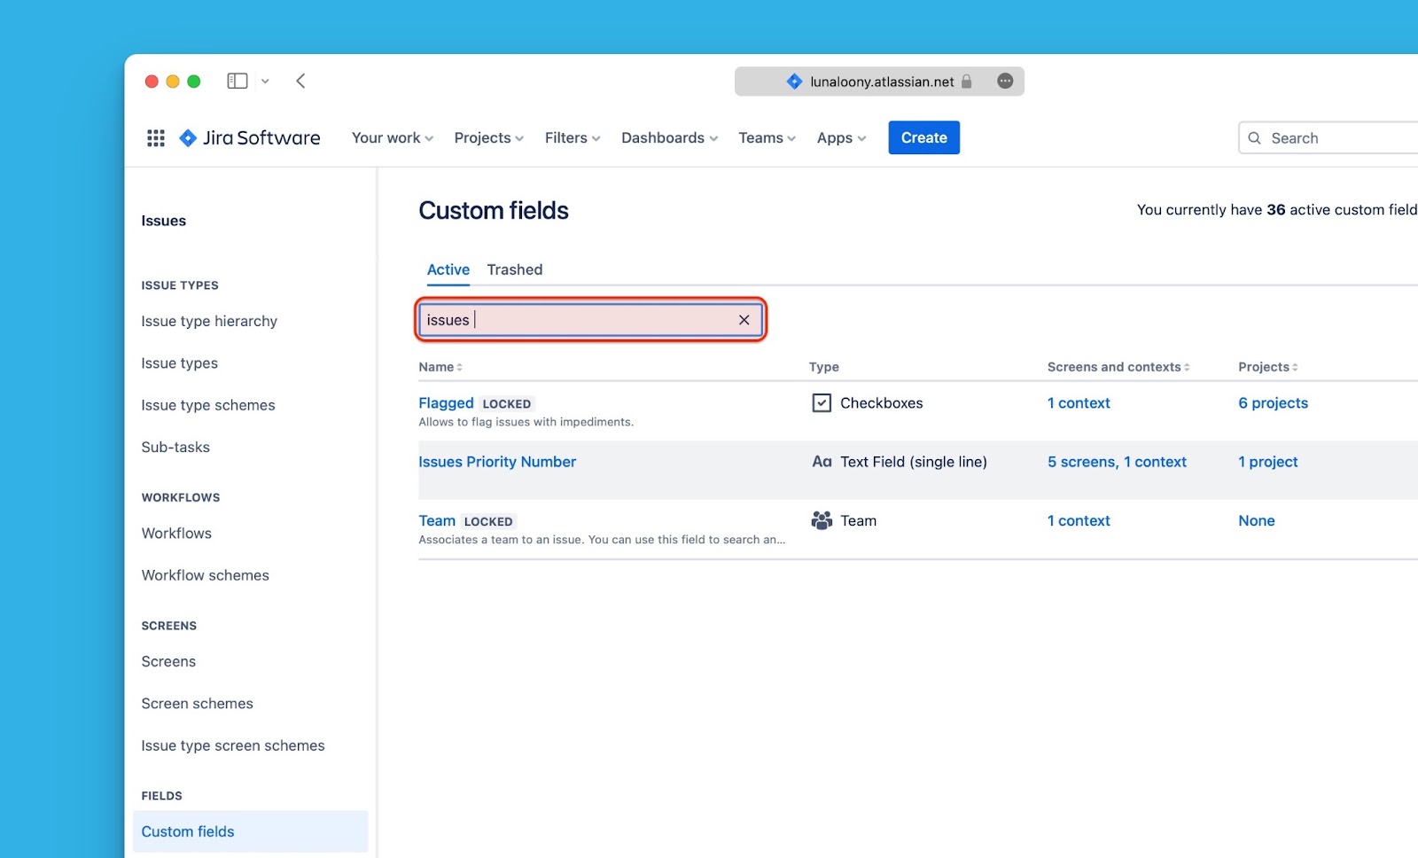This screenshot has width=1418, height=858.
Task: Expand the Dashboards menu
Action: pyautogui.click(x=669, y=138)
